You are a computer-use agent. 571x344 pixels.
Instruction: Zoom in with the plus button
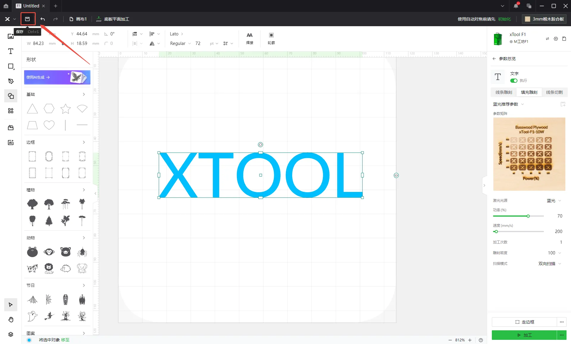coord(470,340)
